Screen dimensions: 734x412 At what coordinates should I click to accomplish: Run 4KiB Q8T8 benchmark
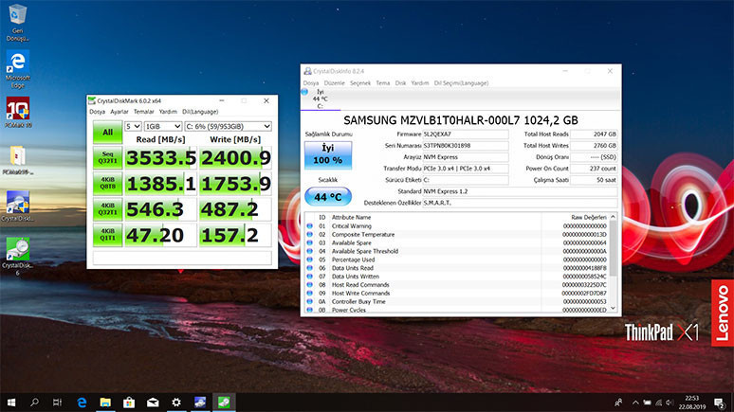click(x=108, y=184)
